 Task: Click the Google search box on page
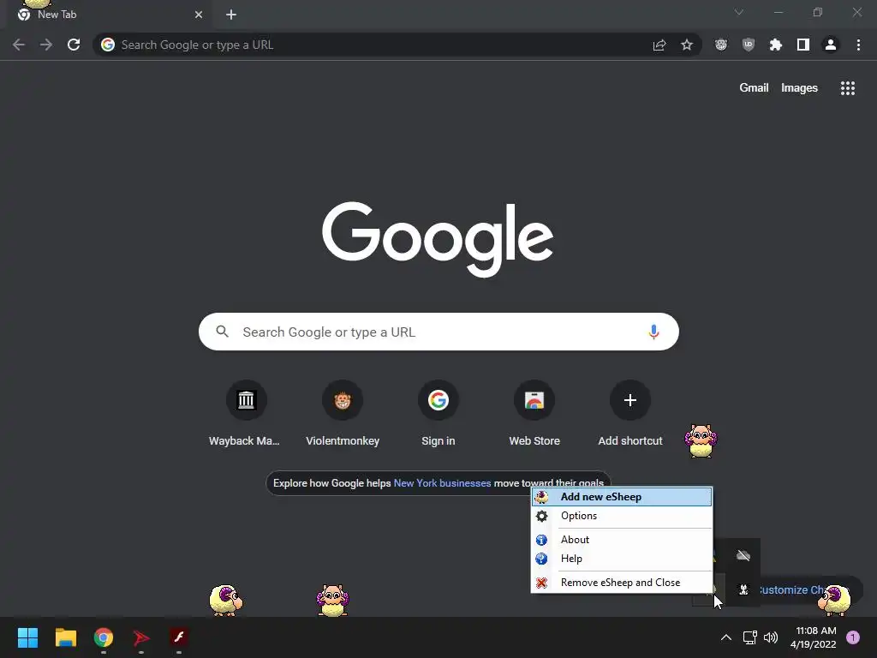[438, 332]
